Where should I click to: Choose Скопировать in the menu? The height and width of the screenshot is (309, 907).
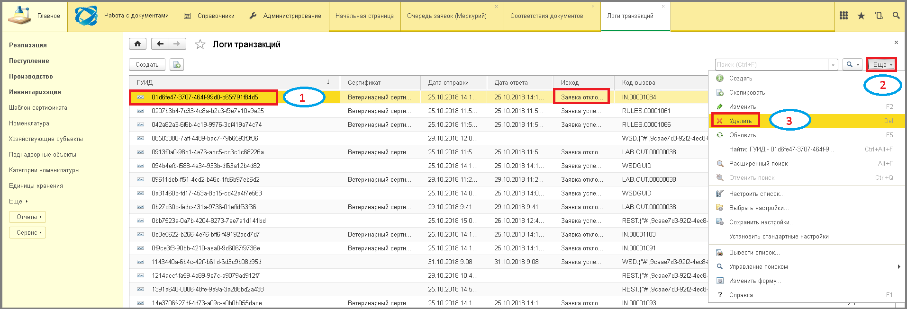tap(807, 92)
